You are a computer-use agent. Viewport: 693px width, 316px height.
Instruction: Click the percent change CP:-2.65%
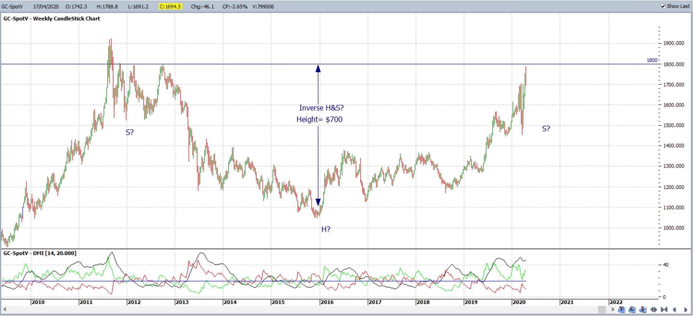click(235, 6)
